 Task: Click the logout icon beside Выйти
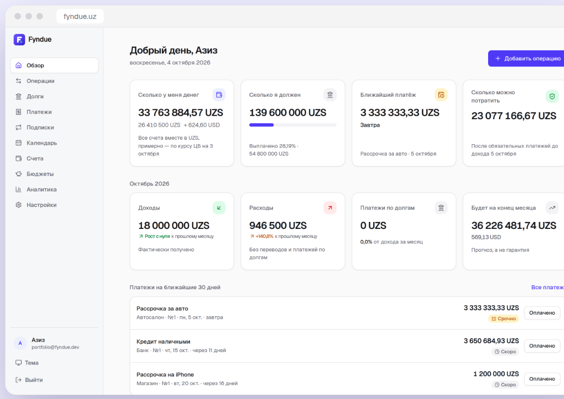coord(18,380)
